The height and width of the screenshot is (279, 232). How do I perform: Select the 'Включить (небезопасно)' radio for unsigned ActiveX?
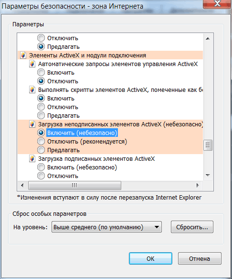coord(41,133)
